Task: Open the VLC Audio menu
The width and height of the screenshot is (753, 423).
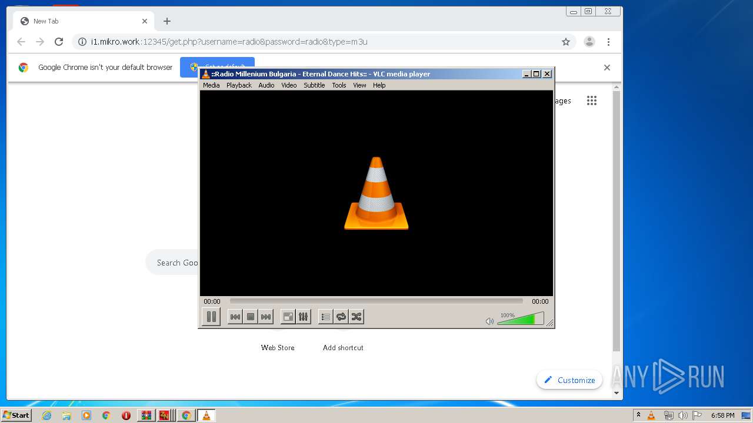Action: (266, 85)
